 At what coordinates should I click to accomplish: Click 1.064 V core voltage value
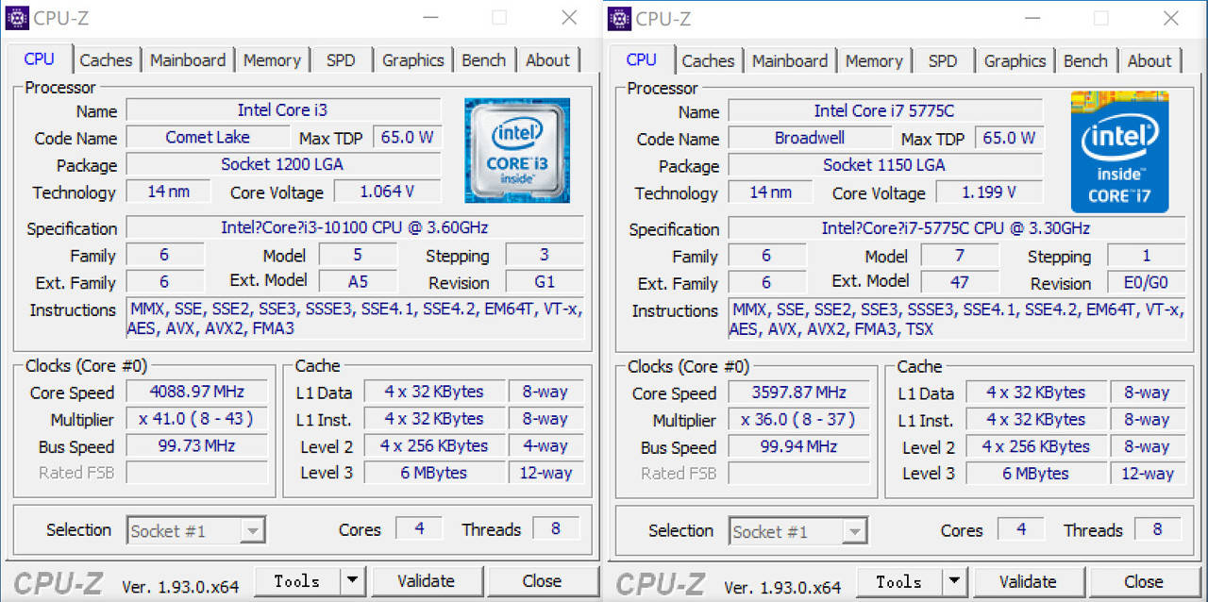click(x=387, y=192)
